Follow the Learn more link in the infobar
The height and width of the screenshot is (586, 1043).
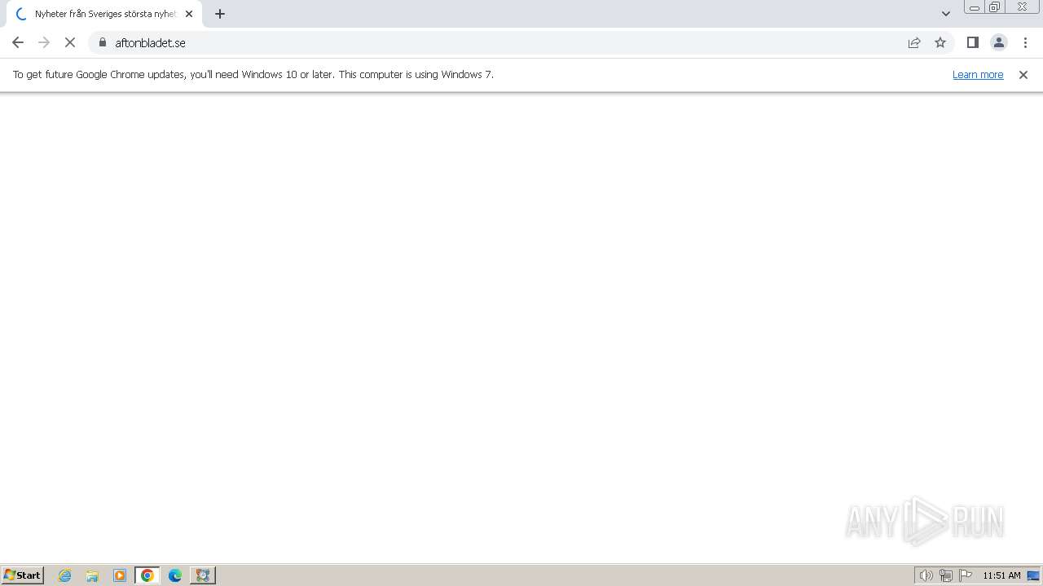978,74
